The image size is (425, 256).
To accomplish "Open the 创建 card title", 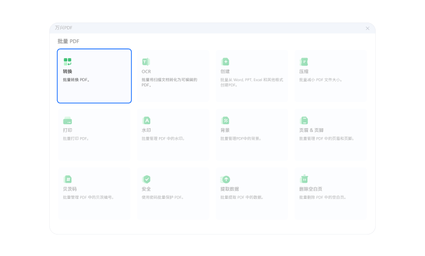I will click(225, 71).
